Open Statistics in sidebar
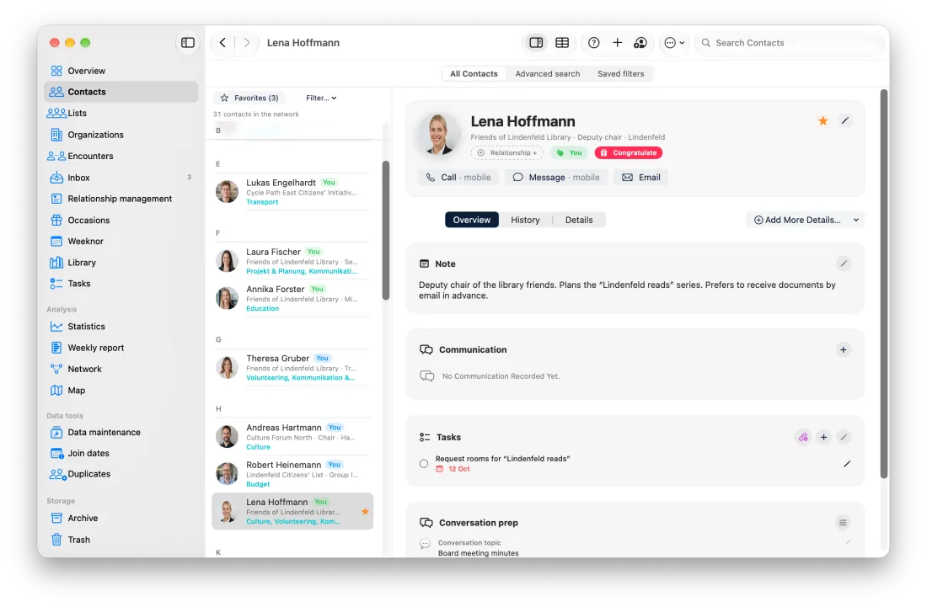This screenshot has width=927, height=607. 121,327
